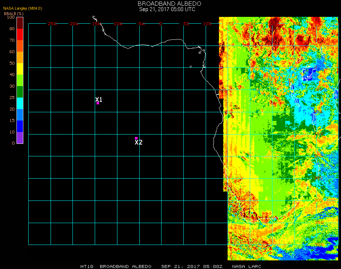Pick the purple 0-10 legend swatch
This screenshot has height=269, width=341.
pyautogui.click(x=20, y=138)
